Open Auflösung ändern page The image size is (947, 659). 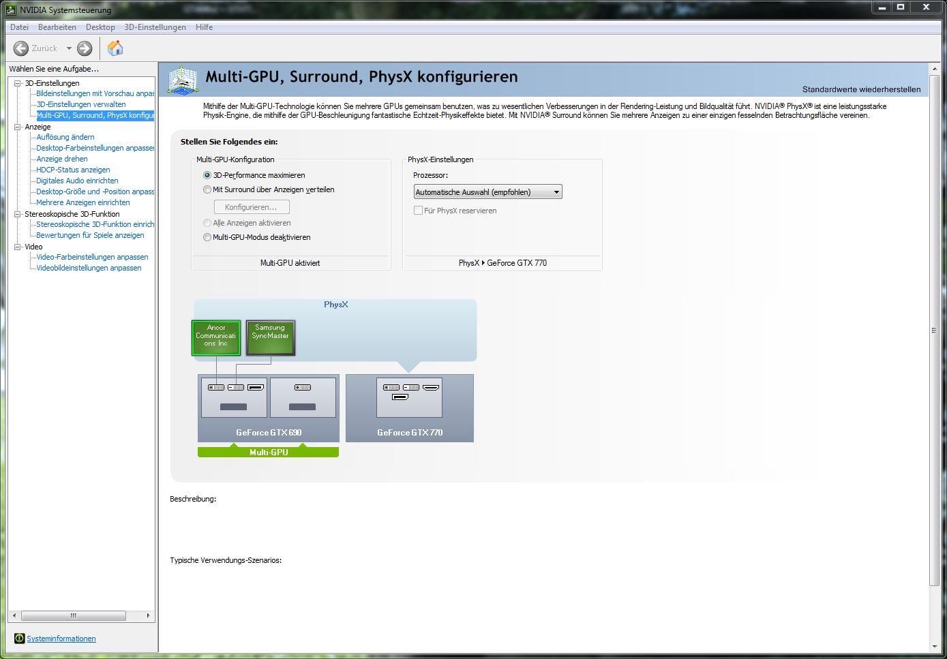point(65,137)
